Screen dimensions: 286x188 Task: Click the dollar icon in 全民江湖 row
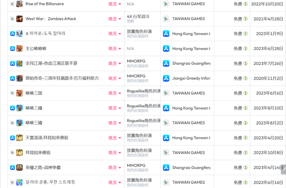246,63
